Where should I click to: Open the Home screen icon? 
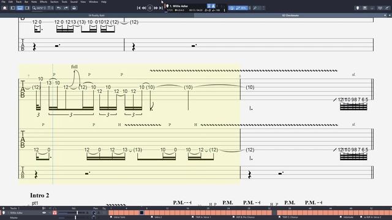(x=5, y=8)
